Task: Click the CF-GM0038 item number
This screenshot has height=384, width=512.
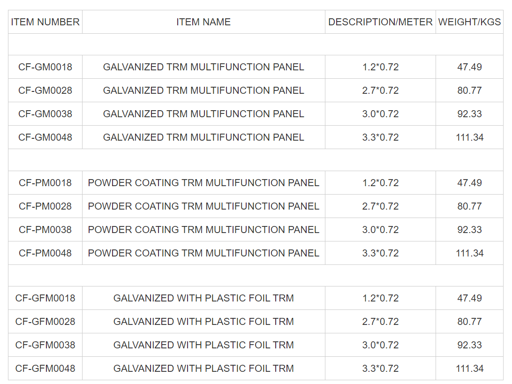Action: [45, 114]
